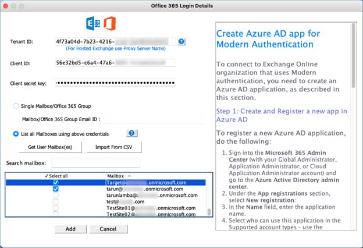Close the Office 365 Login Details window
Viewport: 363px width, 248px height.
click(6, 6)
